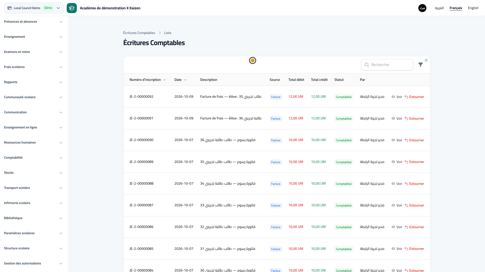
Task: Click the eye icon for JE-2-00000092
Action: pos(393,97)
